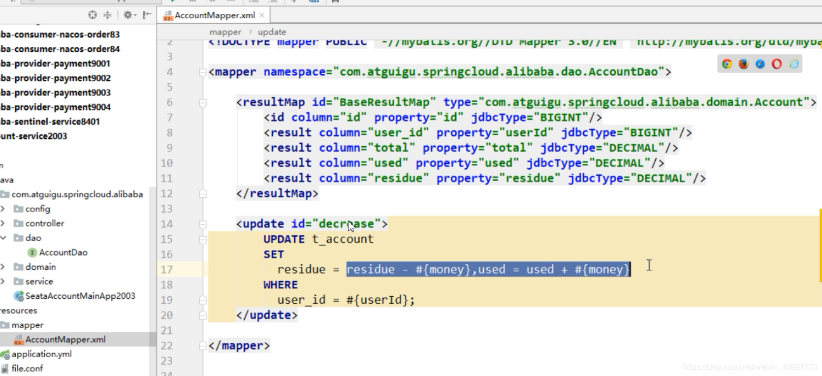This screenshot has height=376, width=822.
Task: Click on 'UPDATE t_account' code line
Action: pyautogui.click(x=318, y=239)
